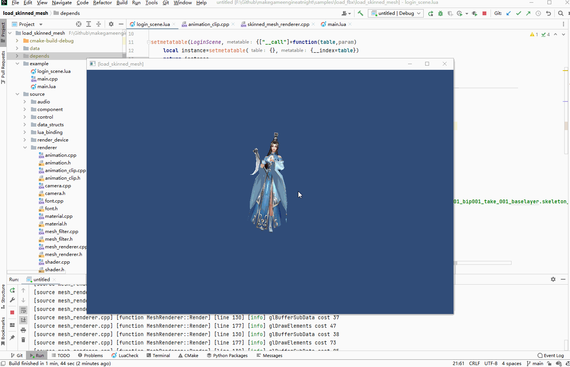Click the Git rollback icon
Screen dimensions: 570x367
click(548, 13)
